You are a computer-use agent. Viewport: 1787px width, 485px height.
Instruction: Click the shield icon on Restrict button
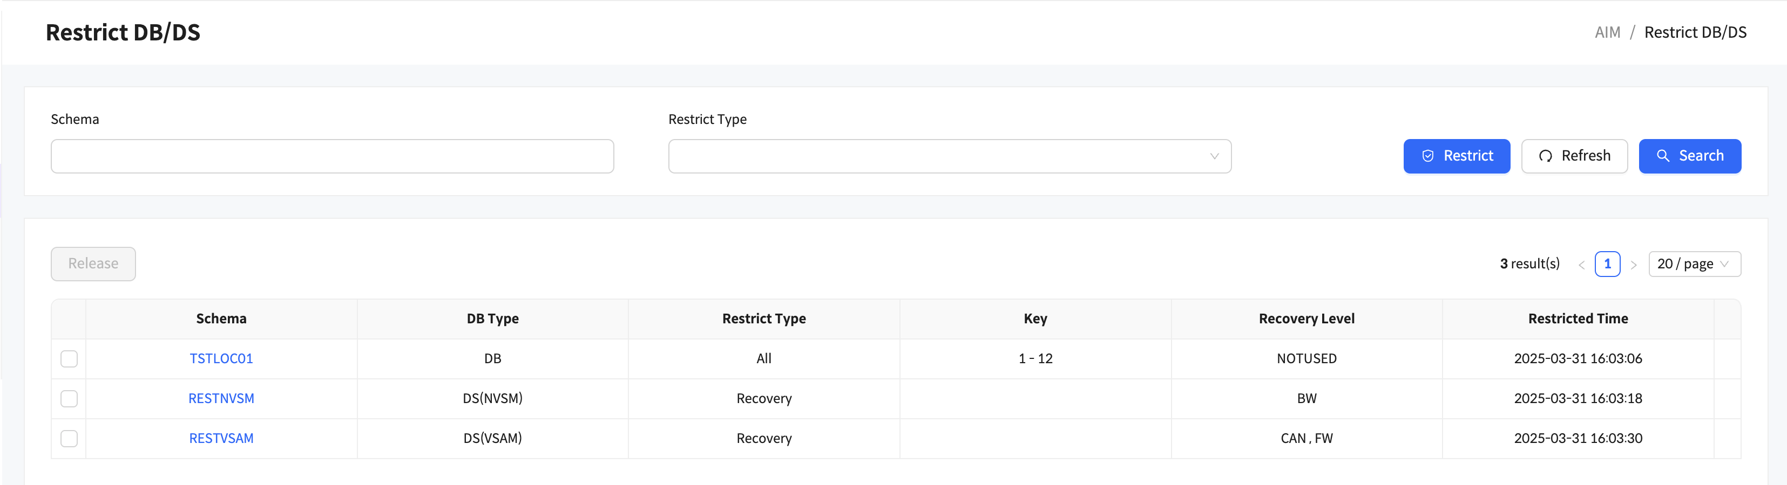click(1427, 156)
